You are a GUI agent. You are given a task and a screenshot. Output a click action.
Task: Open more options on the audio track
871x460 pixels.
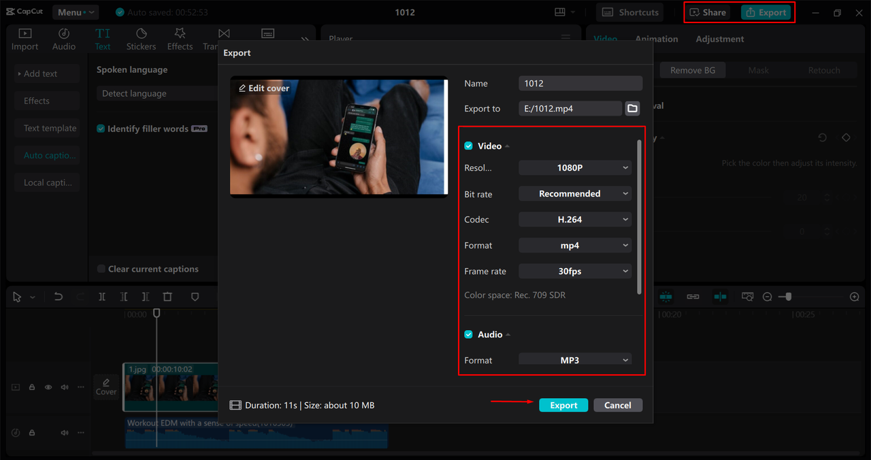coord(80,433)
